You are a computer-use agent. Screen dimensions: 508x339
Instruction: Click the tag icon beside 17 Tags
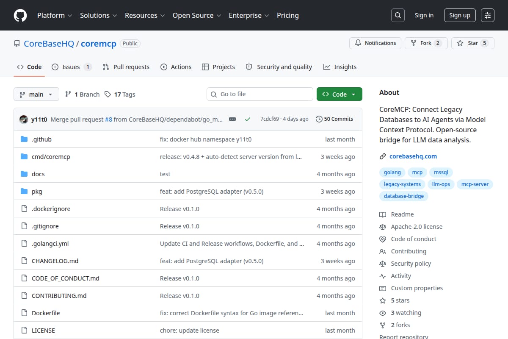(x=108, y=94)
